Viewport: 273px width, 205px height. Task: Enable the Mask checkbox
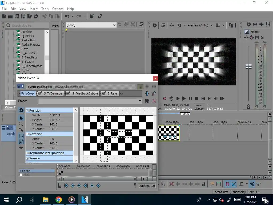21,175
